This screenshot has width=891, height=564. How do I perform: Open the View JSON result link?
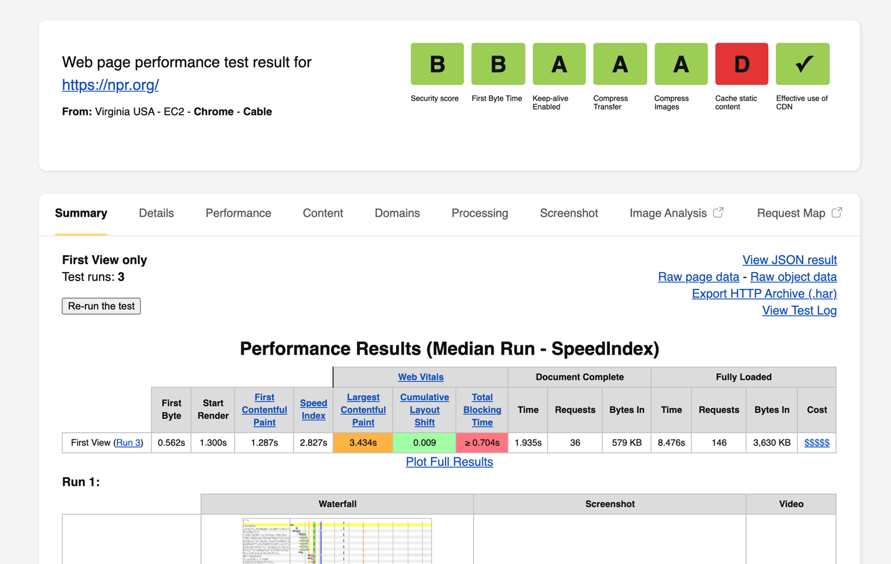tap(789, 260)
